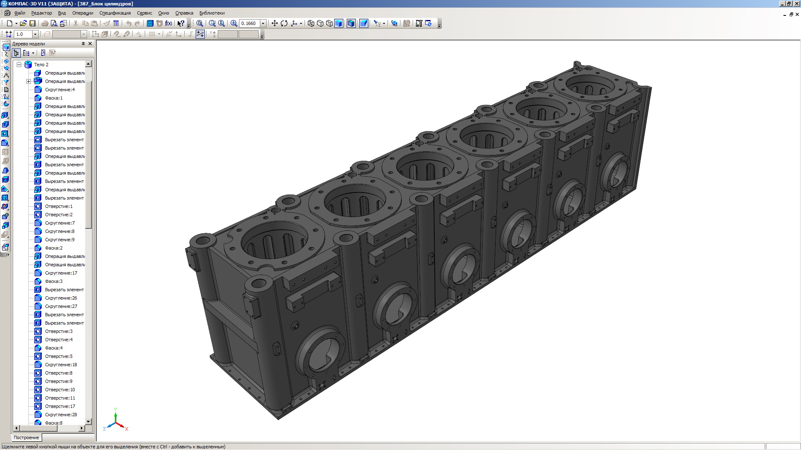Switch to wireframe display mode

coord(311,23)
